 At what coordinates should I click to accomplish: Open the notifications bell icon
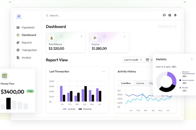pos(175,15)
